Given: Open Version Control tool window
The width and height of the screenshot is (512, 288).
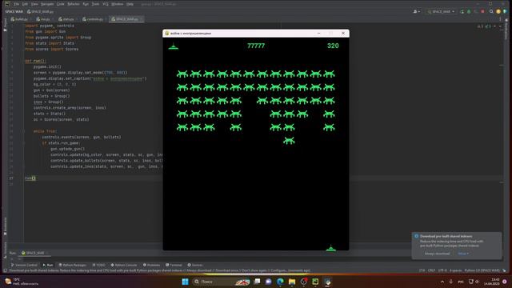Looking at the screenshot, I should coord(24,265).
